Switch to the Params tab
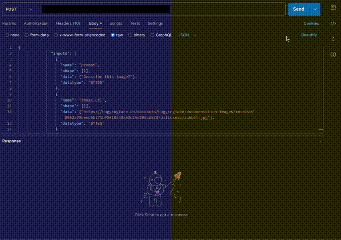 pyautogui.click(x=9, y=23)
